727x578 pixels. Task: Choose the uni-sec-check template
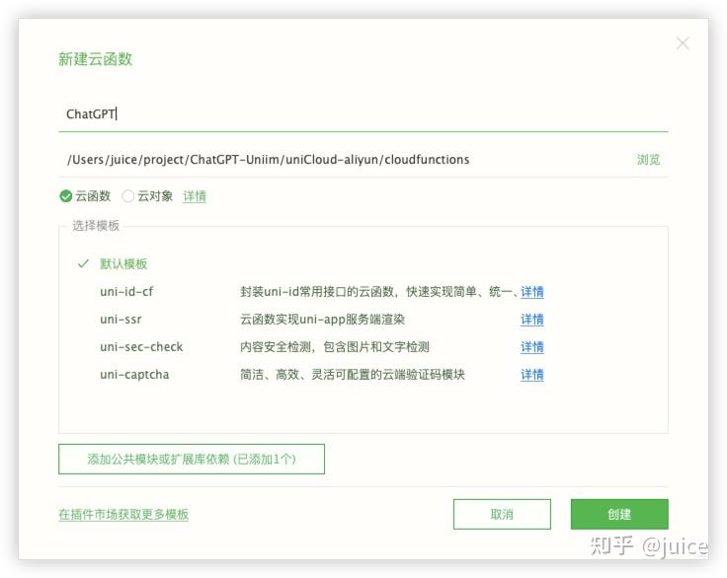click(x=141, y=347)
